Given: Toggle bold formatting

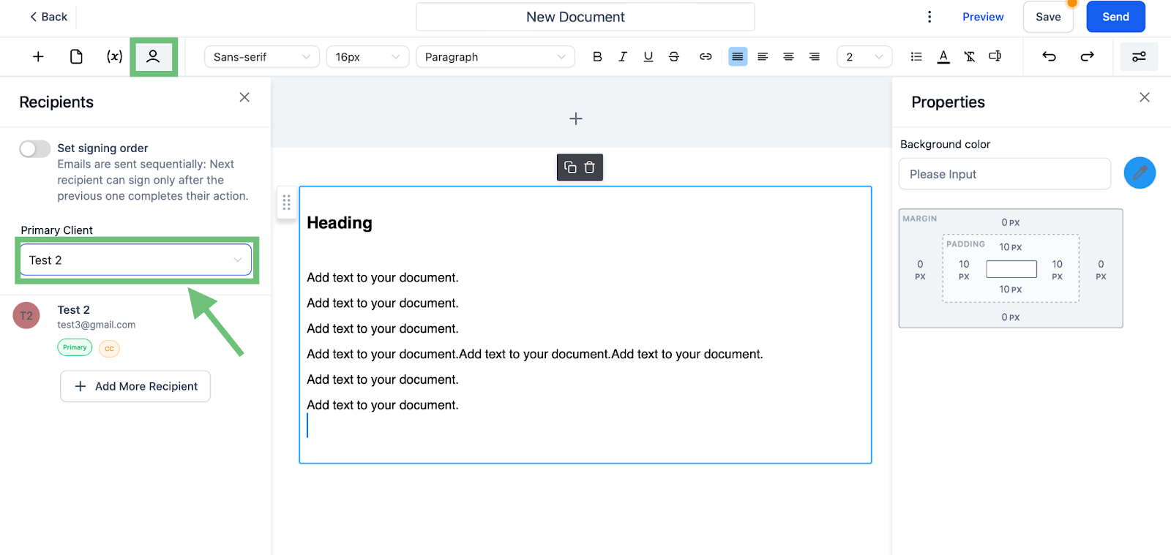Looking at the screenshot, I should (x=597, y=56).
